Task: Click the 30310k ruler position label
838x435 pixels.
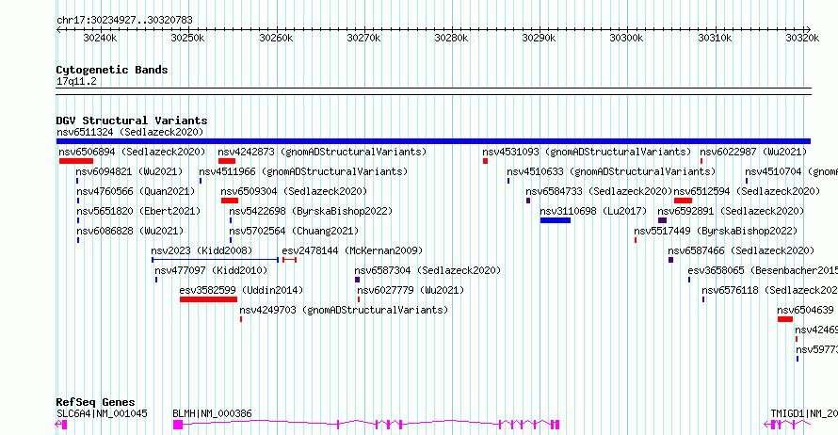Action: (x=715, y=38)
